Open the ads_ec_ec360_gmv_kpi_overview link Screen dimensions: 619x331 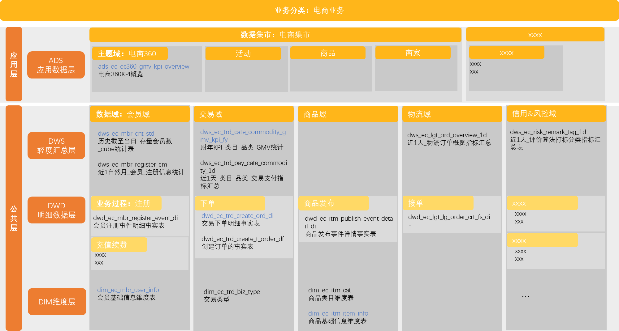[144, 66]
